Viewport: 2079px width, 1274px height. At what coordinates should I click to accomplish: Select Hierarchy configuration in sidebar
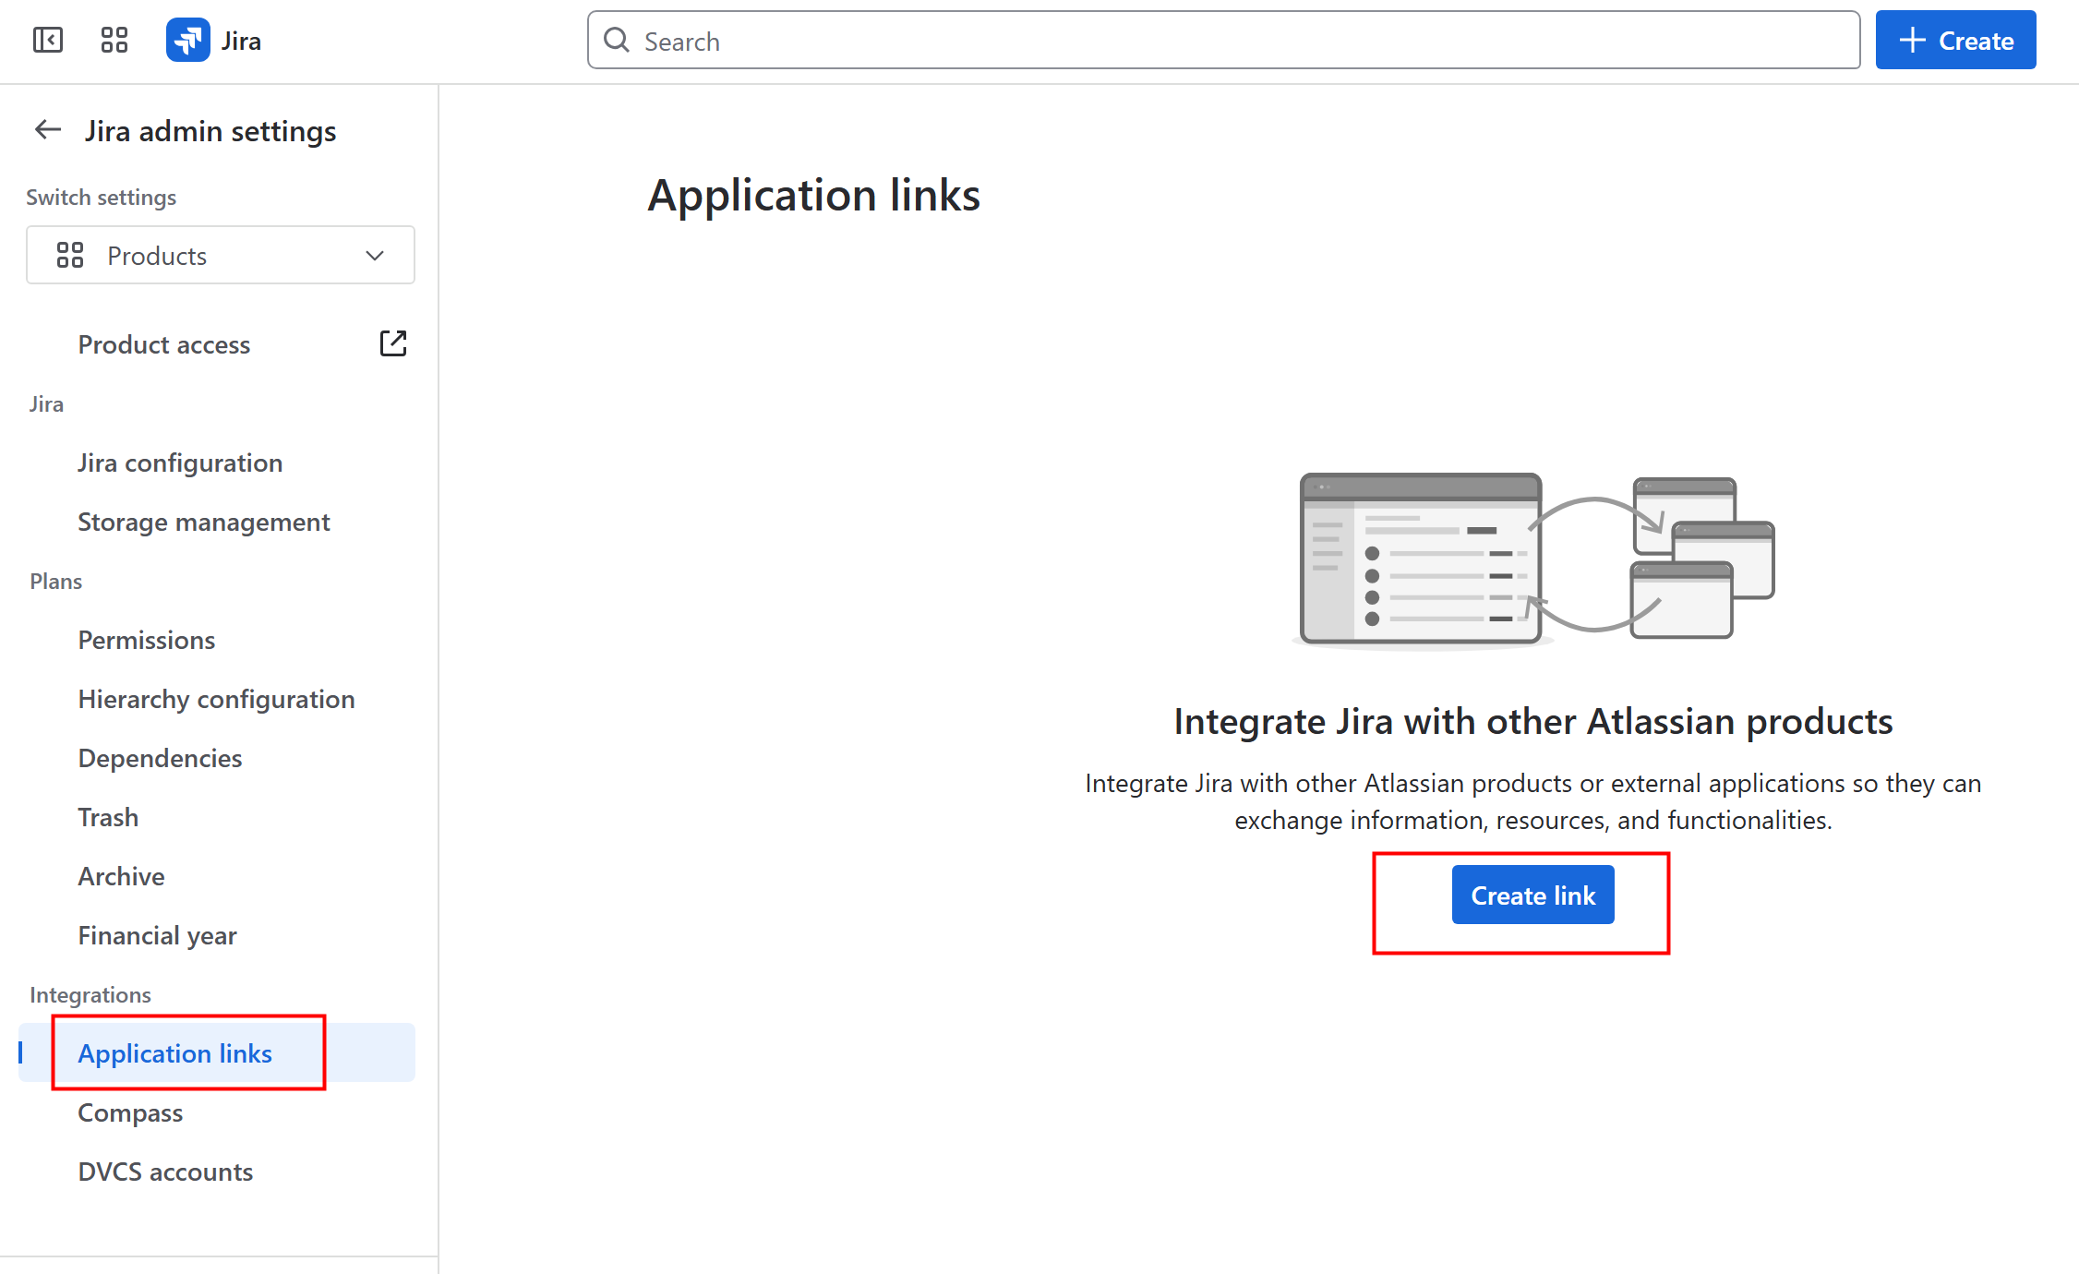tap(216, 699)
